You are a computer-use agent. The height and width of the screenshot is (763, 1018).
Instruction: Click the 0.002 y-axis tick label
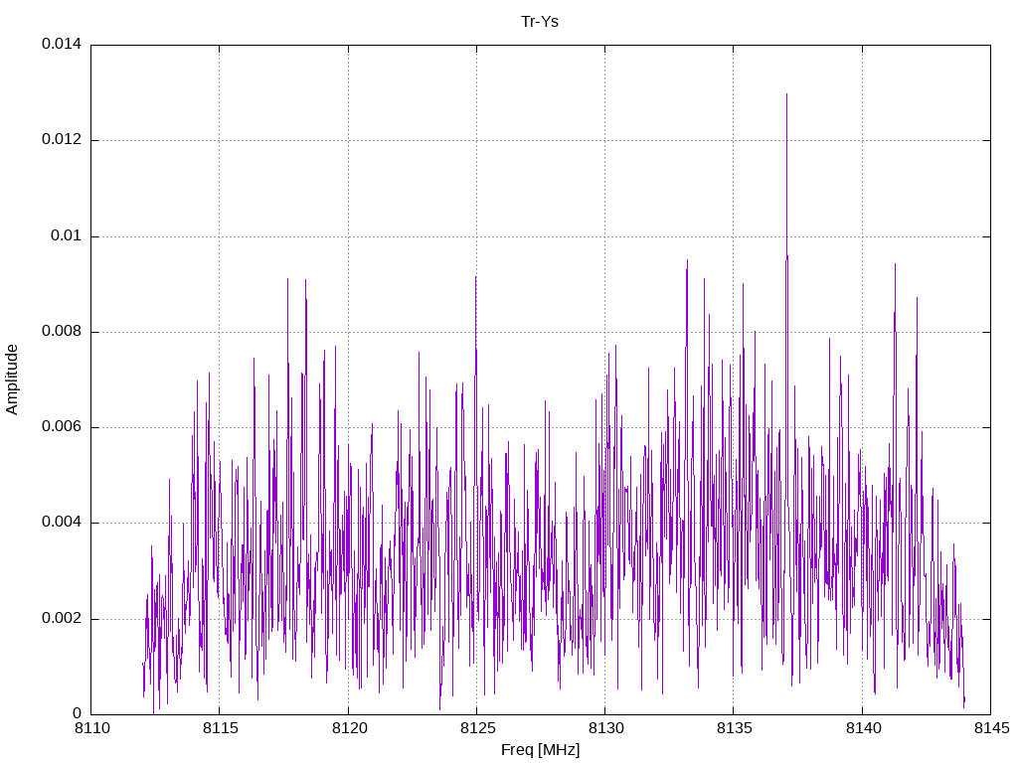point(62,618)
